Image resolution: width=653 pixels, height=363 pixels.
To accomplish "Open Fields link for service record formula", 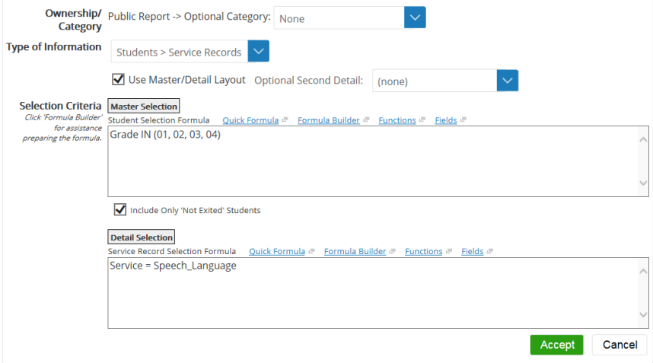I will pyautogui.click(x=472, y=251).
